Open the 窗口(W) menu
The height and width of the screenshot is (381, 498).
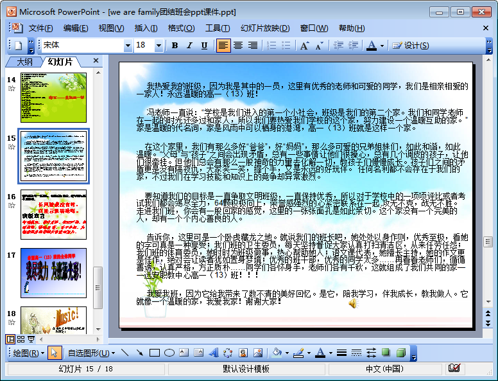click(x=314, y=28)
